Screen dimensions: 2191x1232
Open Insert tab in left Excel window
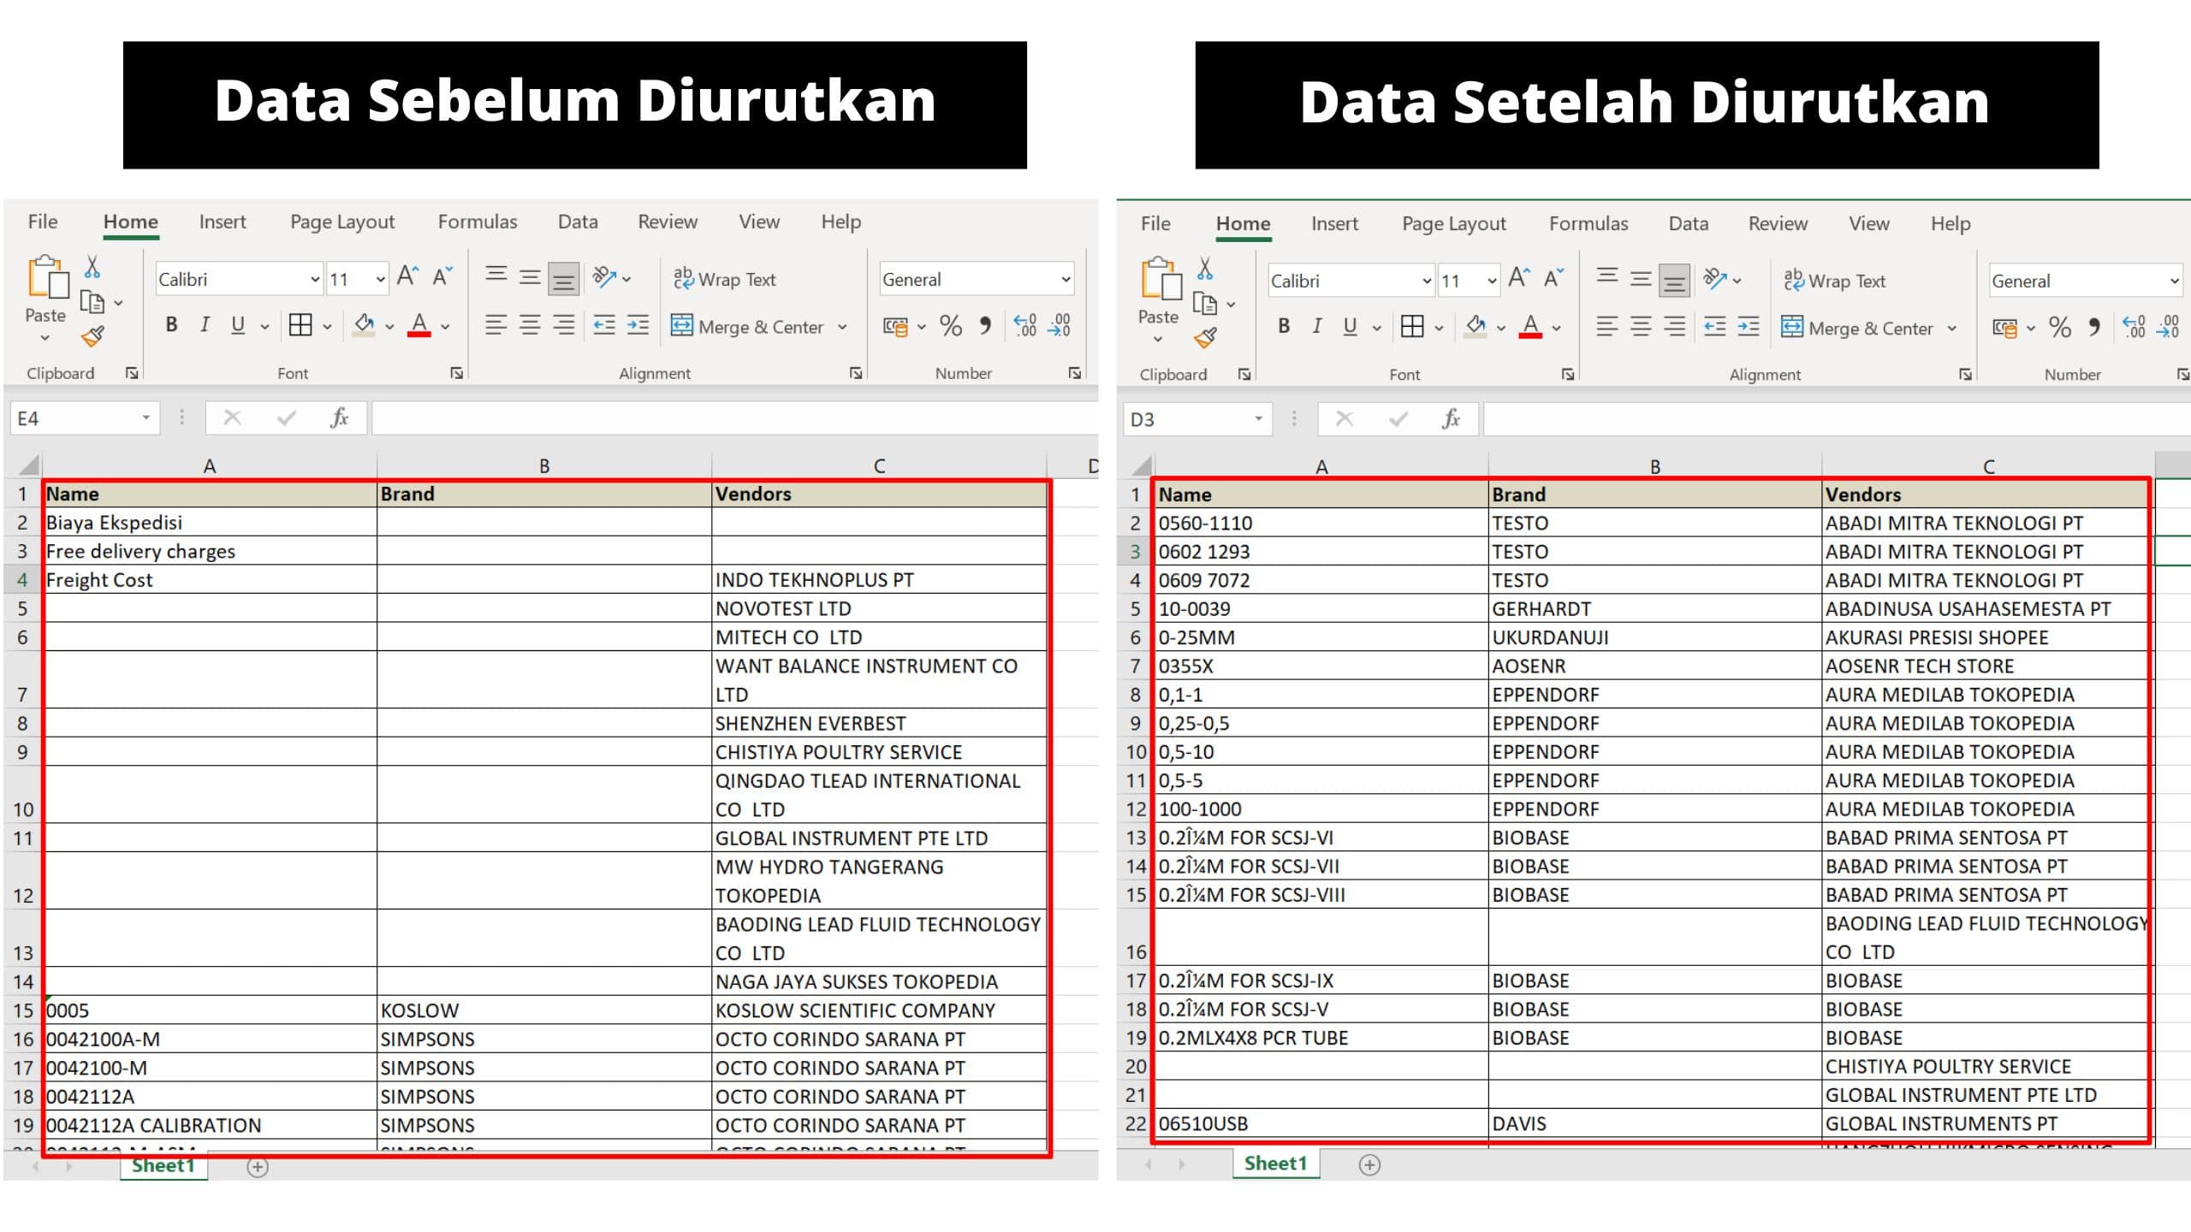click(223, 222)
